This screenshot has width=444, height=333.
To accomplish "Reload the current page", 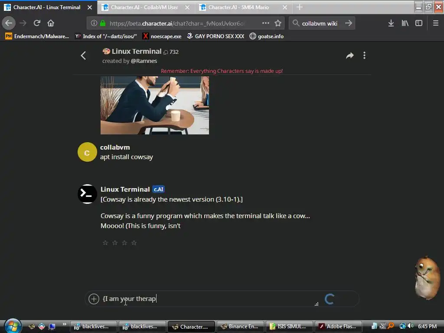I will point(37,23).
